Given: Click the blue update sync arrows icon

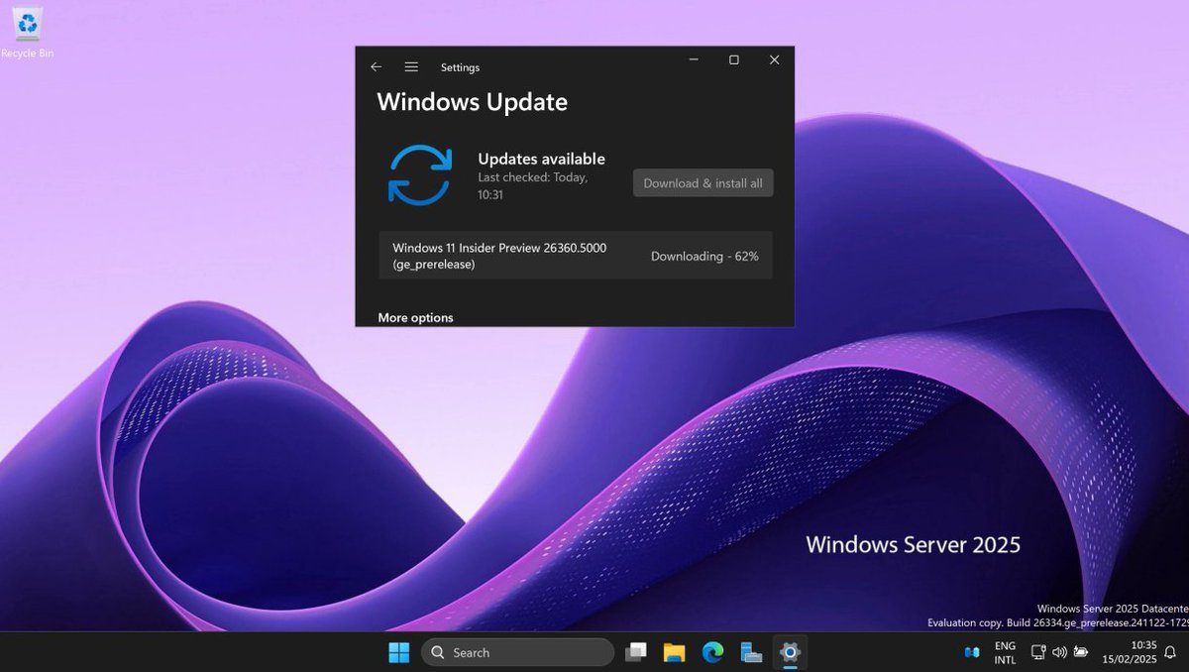Looking at the screenshot, I should [x=420, y=175].
